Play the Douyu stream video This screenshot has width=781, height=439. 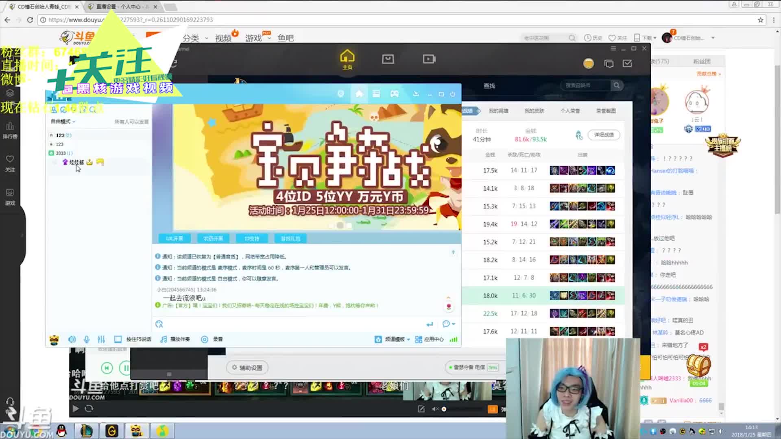[x=76, y=409]
